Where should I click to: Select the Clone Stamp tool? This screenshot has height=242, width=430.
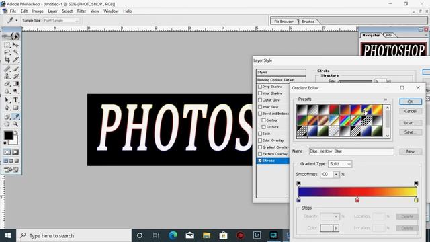coord(7,76)
